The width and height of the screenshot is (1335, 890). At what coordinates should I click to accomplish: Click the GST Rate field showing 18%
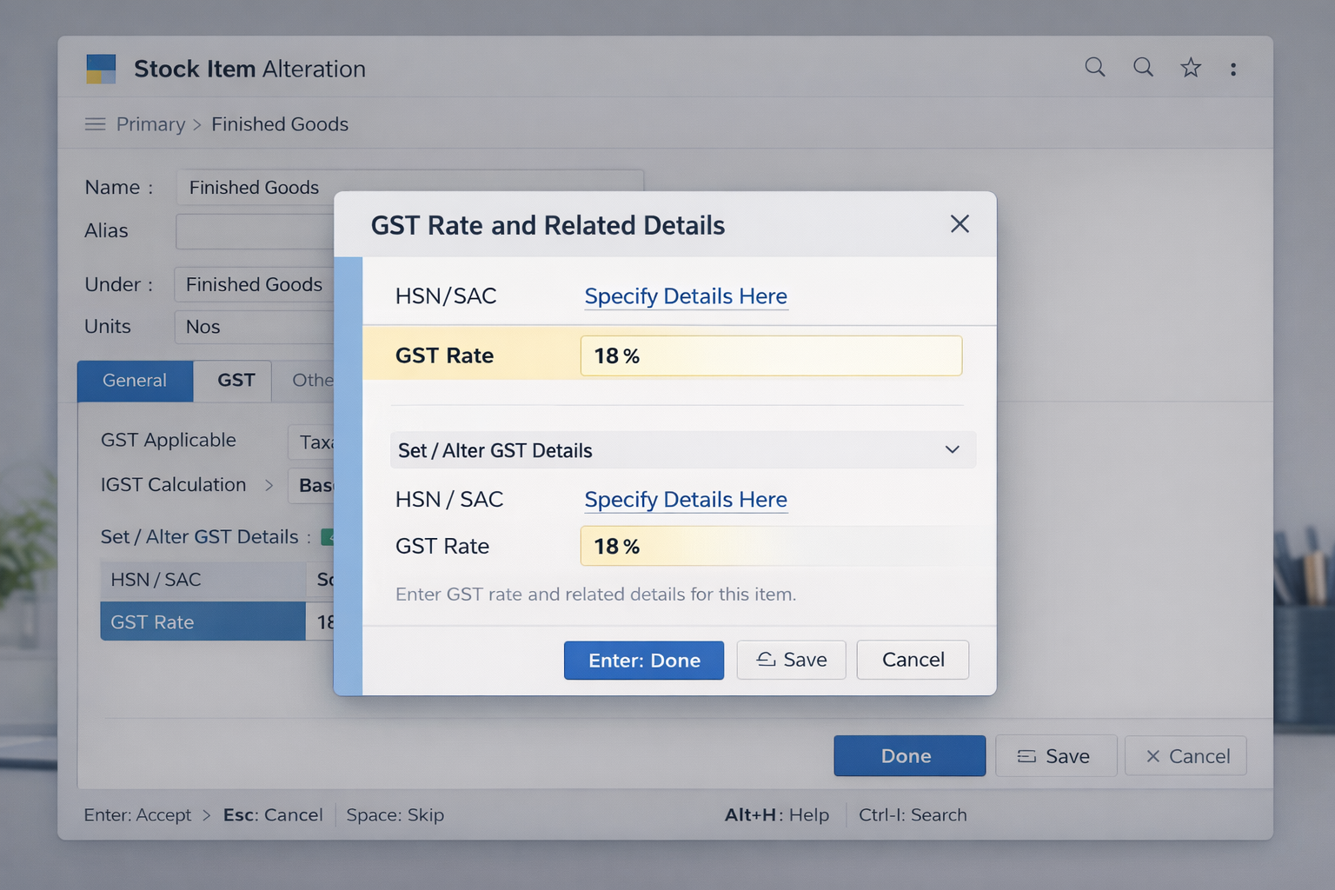tap(771, 355)
